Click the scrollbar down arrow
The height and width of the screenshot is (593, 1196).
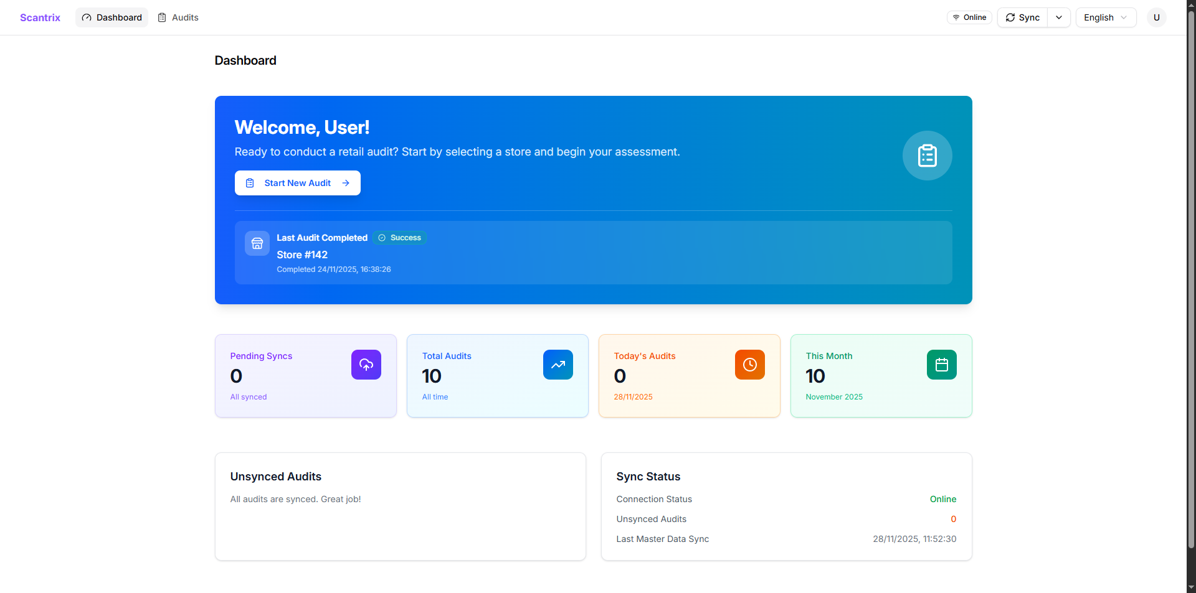click(x=1190, y=587)
